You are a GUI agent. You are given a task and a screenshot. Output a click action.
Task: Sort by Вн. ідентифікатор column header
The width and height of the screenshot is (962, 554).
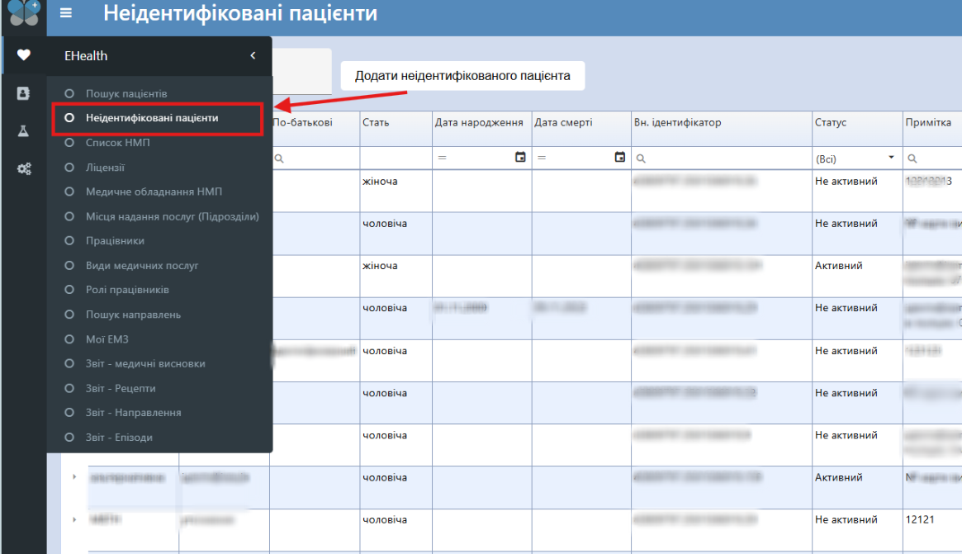(x=677, y=122)
